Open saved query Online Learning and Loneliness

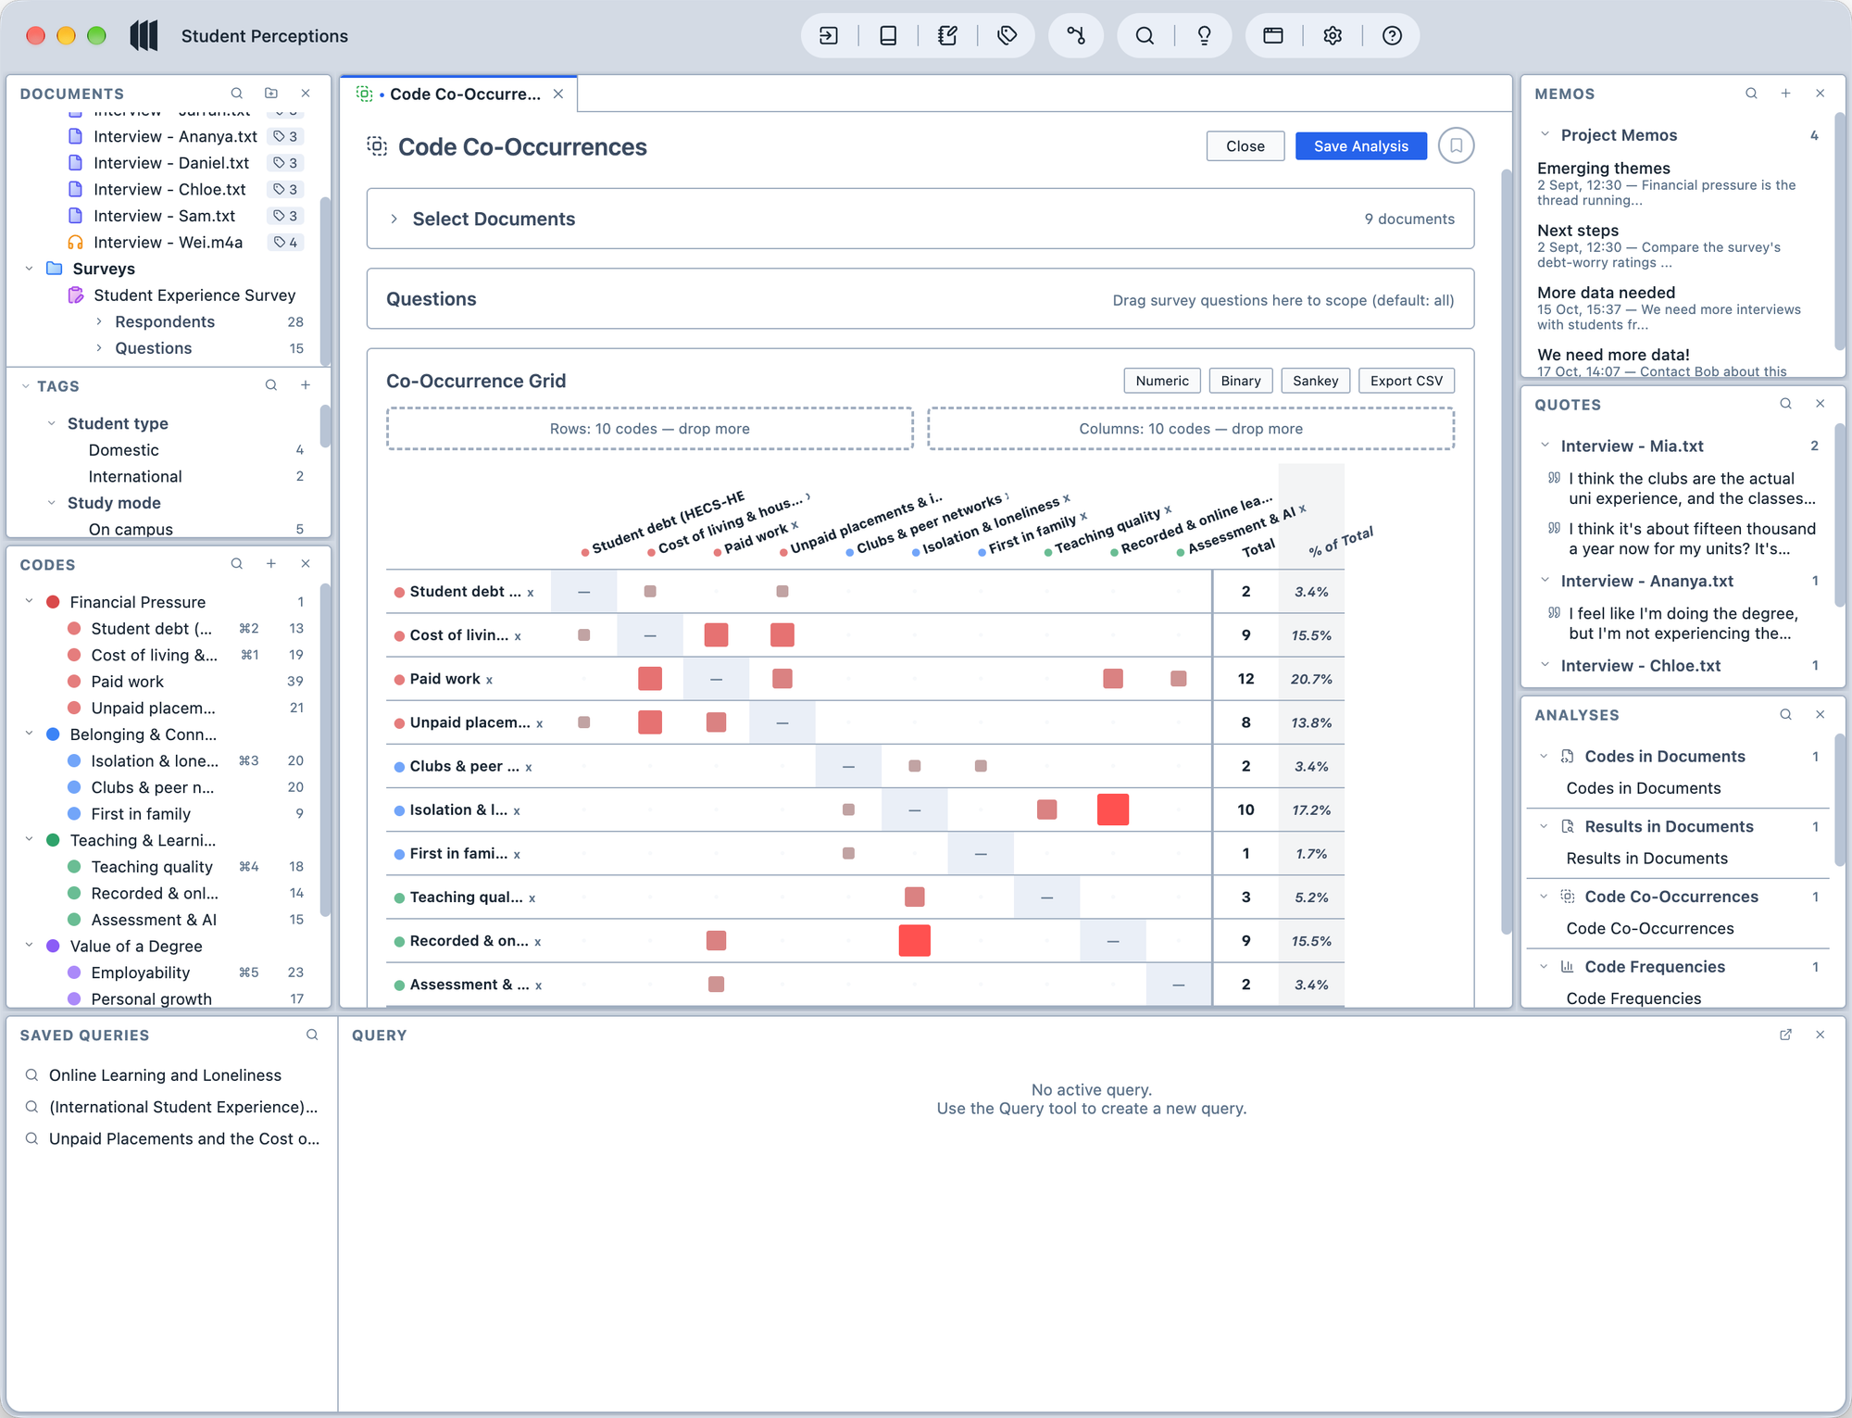click(165, 1074)
